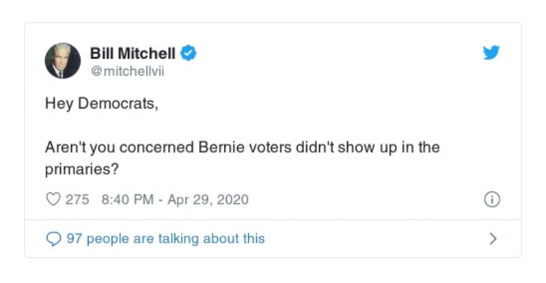Click Bill Mitchell's profile avatar photo
This screenshot has width=546, height=283.
click(x=63, y=61)
